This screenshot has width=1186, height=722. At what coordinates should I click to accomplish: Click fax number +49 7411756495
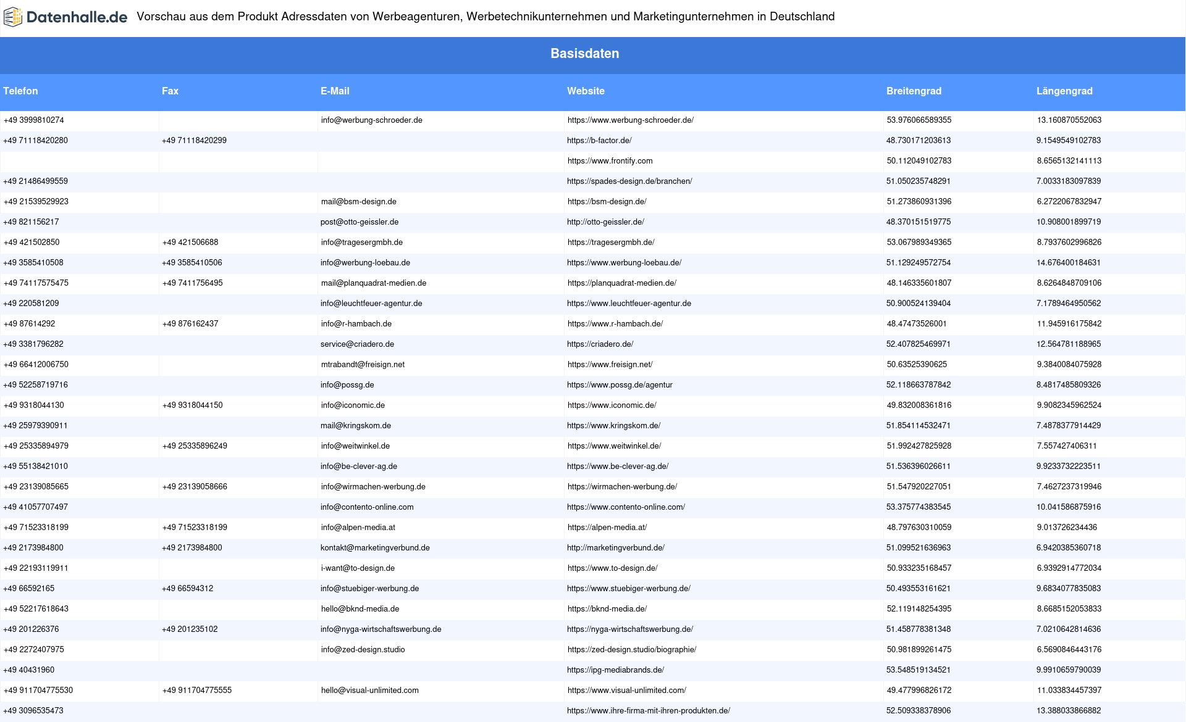click(192, 283)
